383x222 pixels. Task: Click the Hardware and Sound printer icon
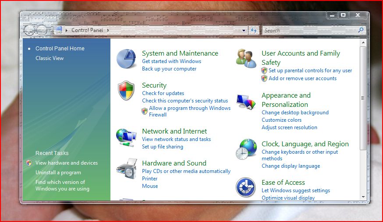[x=127, y=169]
